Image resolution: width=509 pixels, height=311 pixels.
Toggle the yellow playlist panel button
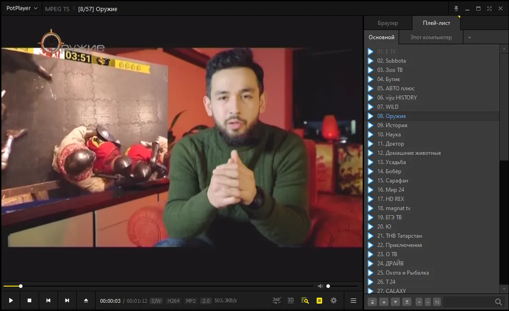[319, 300]
